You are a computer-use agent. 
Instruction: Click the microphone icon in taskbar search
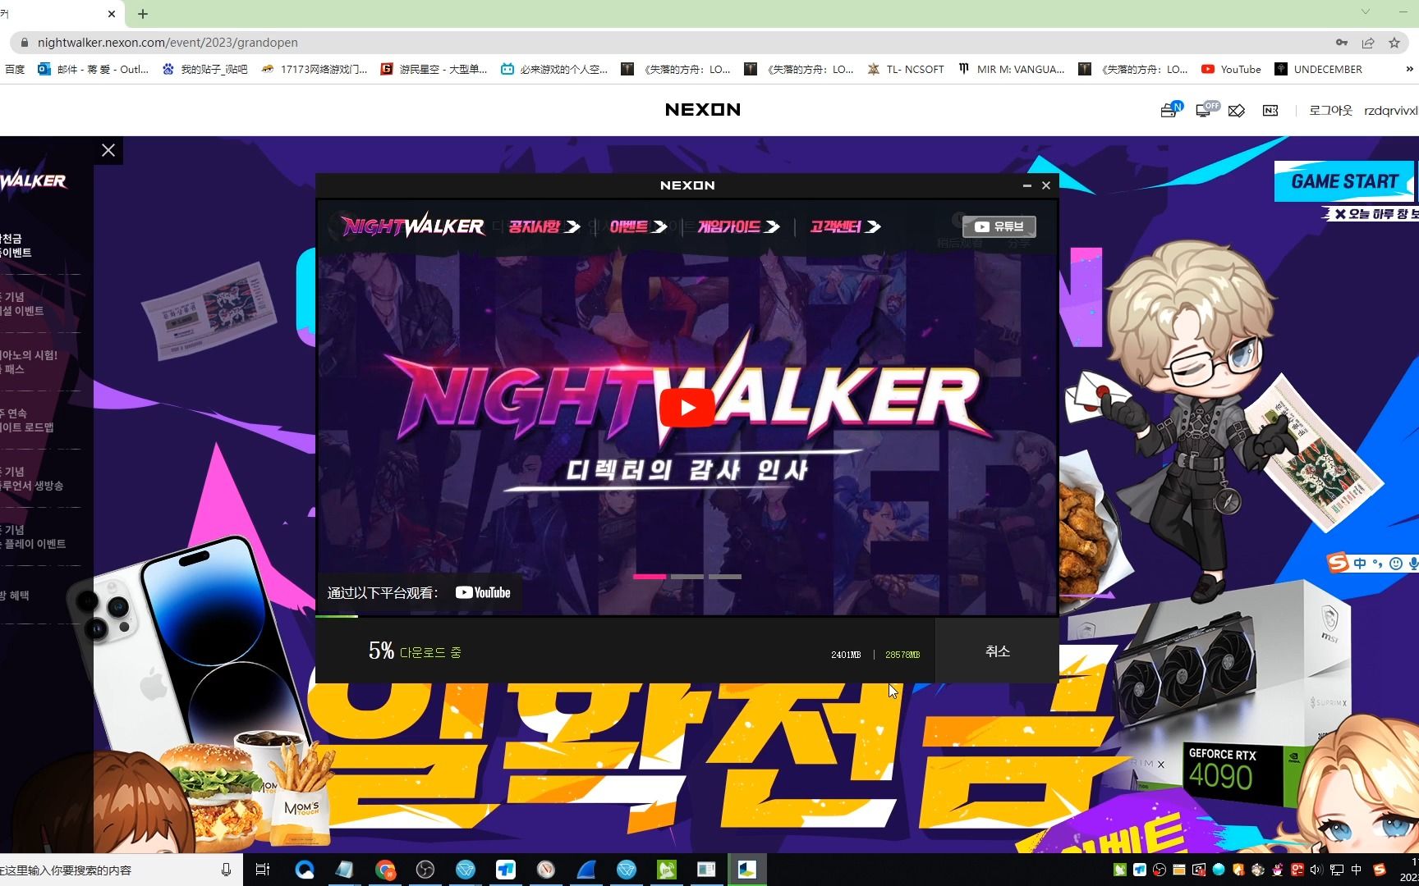point(226,870)
